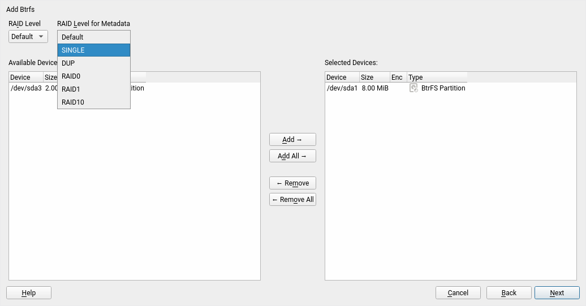
Task: Select RAID0 for metadata
Action: pos(93,76)
